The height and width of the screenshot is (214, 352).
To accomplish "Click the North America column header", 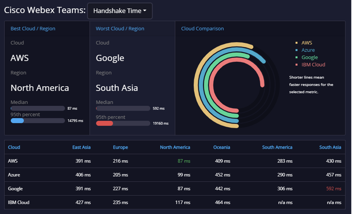I will click(175, 147).
